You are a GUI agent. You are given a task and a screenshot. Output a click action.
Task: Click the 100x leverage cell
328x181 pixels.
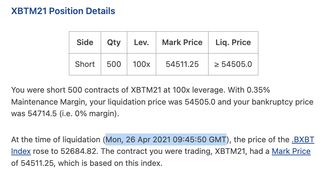pyautogui.click(x=141, y=64)
